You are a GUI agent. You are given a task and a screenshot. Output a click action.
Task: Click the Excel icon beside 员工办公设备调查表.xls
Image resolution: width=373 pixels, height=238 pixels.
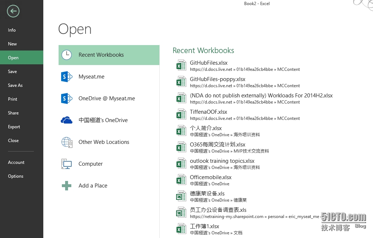pos(181,213)
